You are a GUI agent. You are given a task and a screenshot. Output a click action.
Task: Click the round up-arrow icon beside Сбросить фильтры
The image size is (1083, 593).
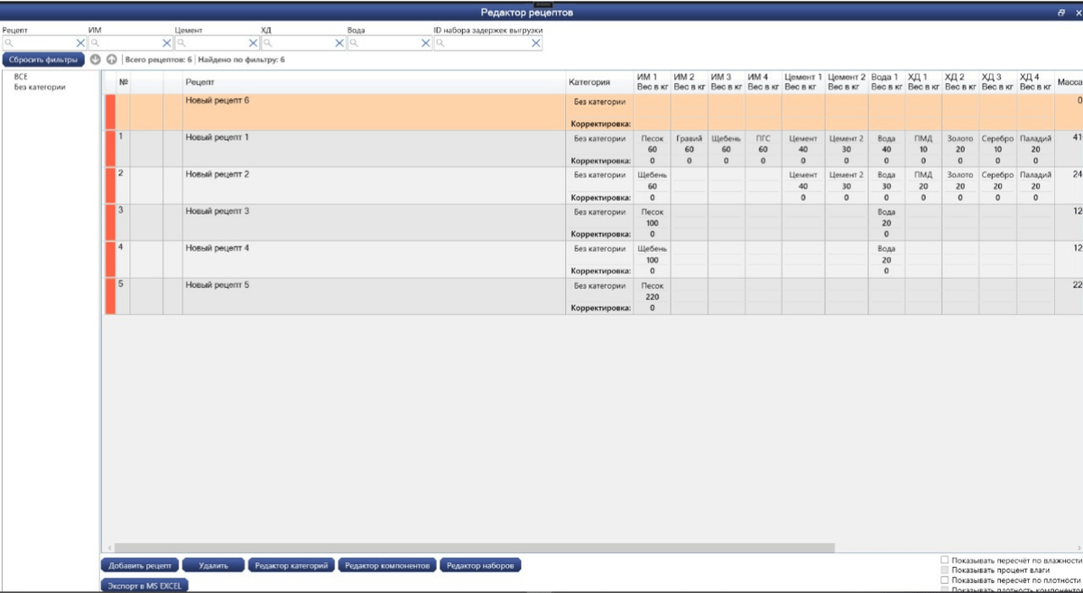click(x=111, y=60)
